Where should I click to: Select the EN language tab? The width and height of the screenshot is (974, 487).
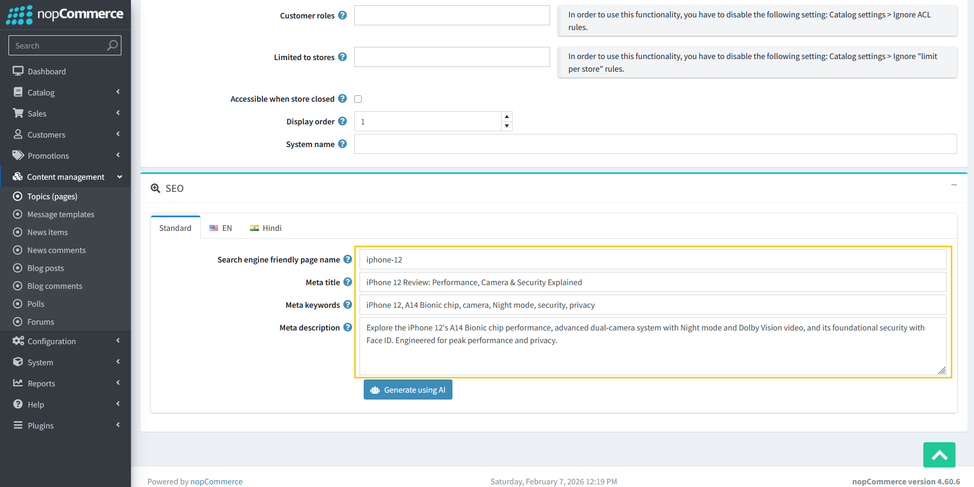point(221,228)
